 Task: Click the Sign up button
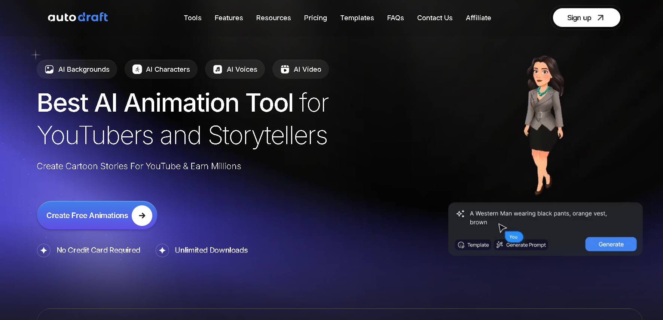click(586, 18)
